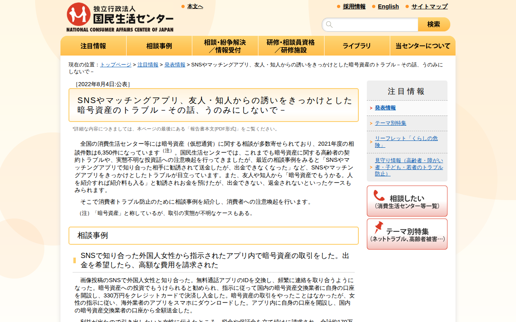
Task: Open 発表情報 in the sidebar menu
Action: coord(385,108)
